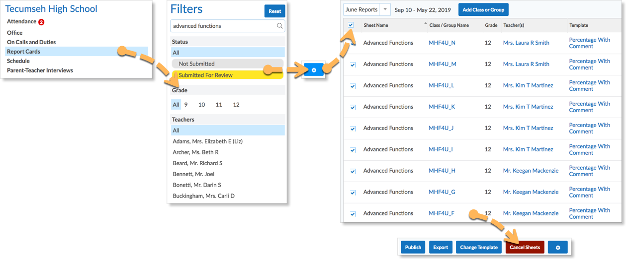Screen dimensions: 627x259
Task: Sort by Class / Group Name column header
Action: pyautogui.click(x=449, y=25)
